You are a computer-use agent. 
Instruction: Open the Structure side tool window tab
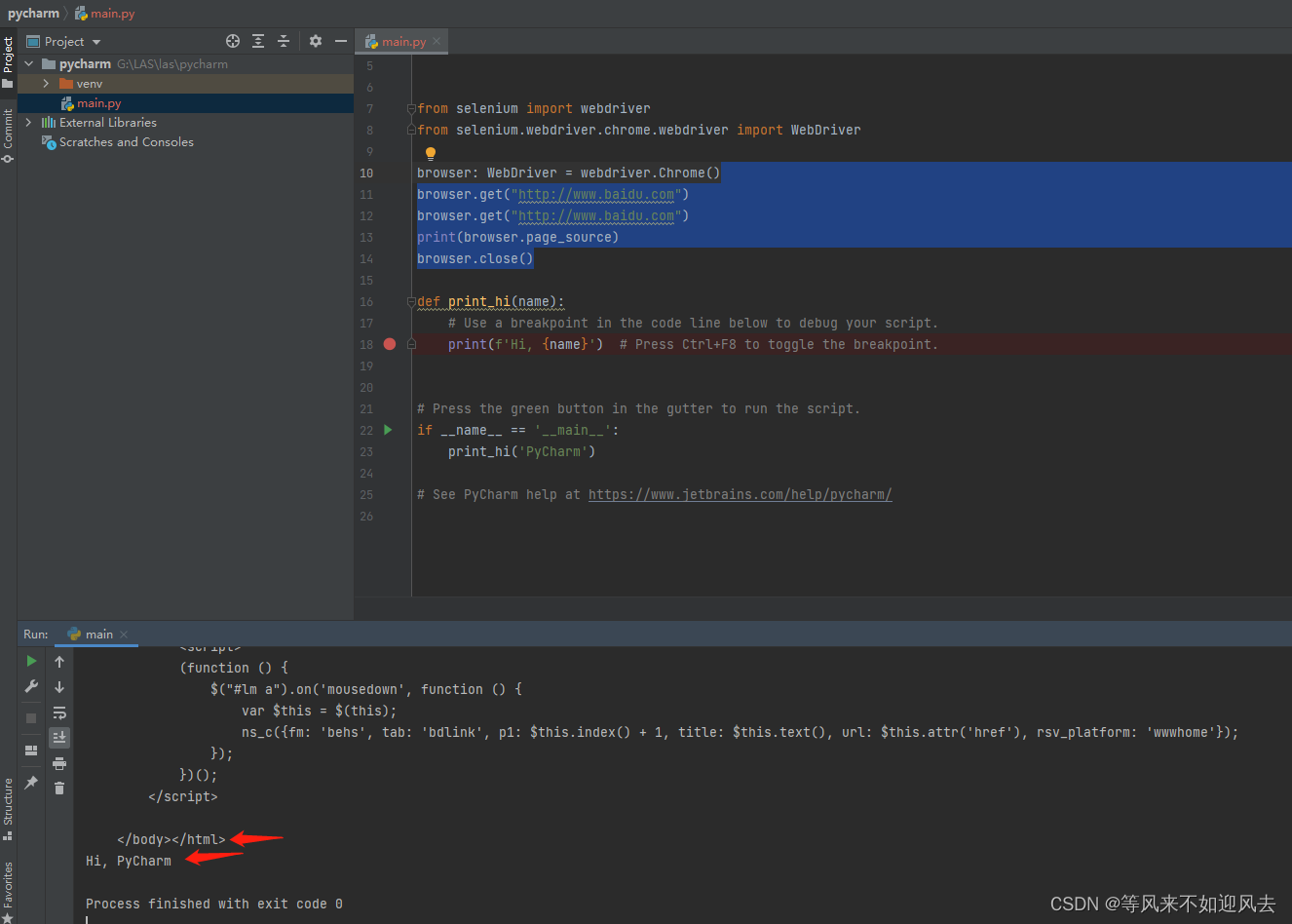pos(8,809)
